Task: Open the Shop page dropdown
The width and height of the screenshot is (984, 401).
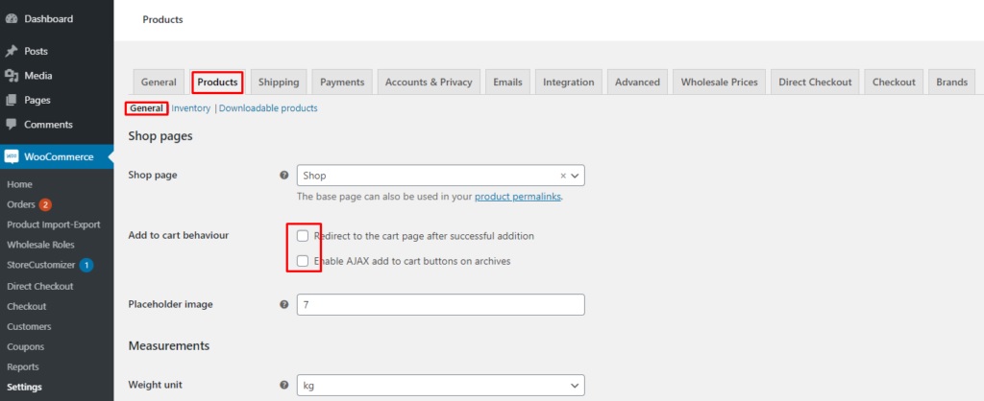Action: coord(440,176)
